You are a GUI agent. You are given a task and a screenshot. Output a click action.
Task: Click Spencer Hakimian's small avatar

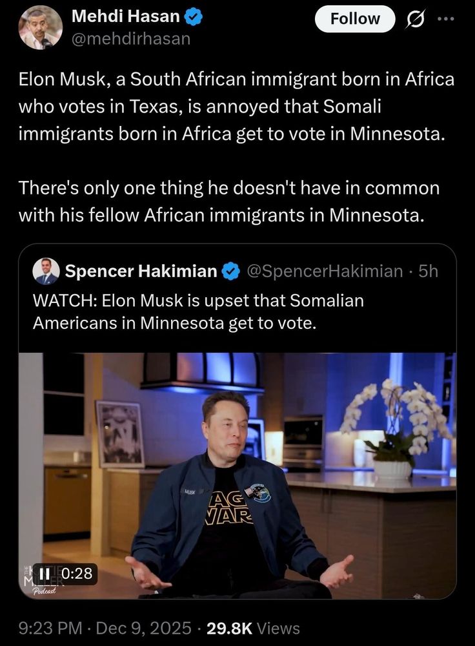point(46,271)
